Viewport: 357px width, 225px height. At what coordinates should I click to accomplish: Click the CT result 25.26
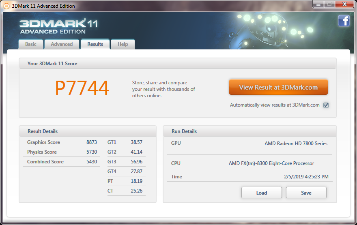[x=136, y=191]
